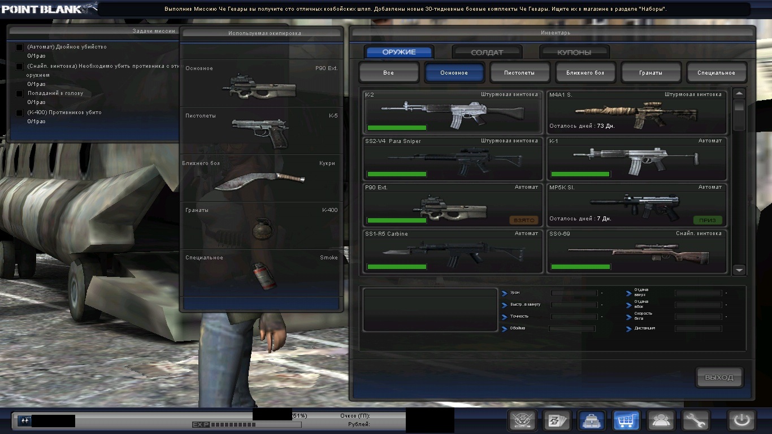Filter weapons by Пистолеты category
772x434 pixels.
tap(519, 73)
